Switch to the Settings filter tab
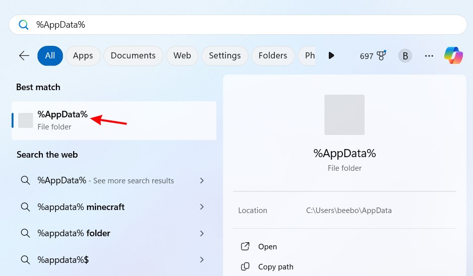The image size is (473, 276). [x=225, y=55]
